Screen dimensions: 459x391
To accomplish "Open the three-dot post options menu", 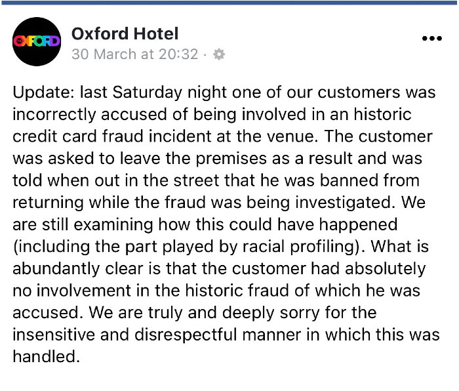I will (431, 38).
